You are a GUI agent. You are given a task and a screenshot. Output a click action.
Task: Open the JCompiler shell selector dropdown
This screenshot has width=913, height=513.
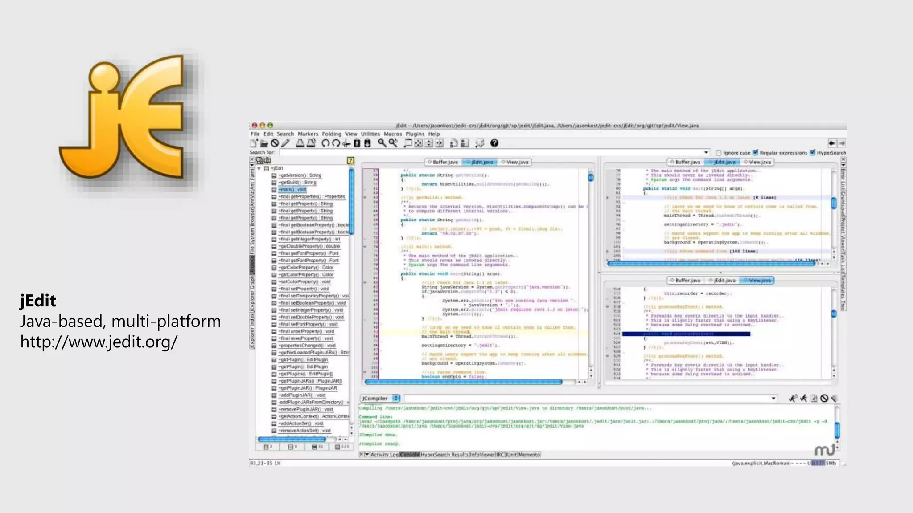[395, 399]
